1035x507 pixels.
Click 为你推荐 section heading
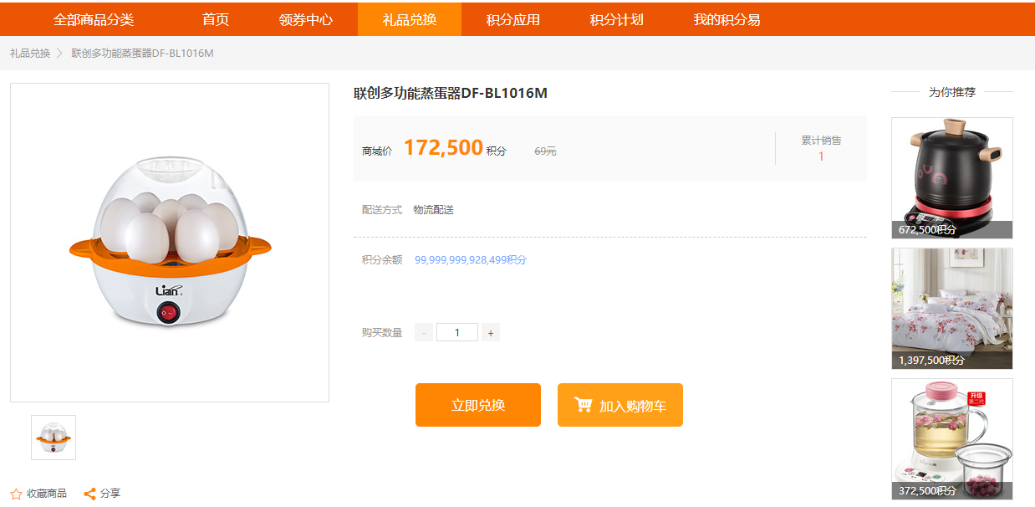coord(952,92)
